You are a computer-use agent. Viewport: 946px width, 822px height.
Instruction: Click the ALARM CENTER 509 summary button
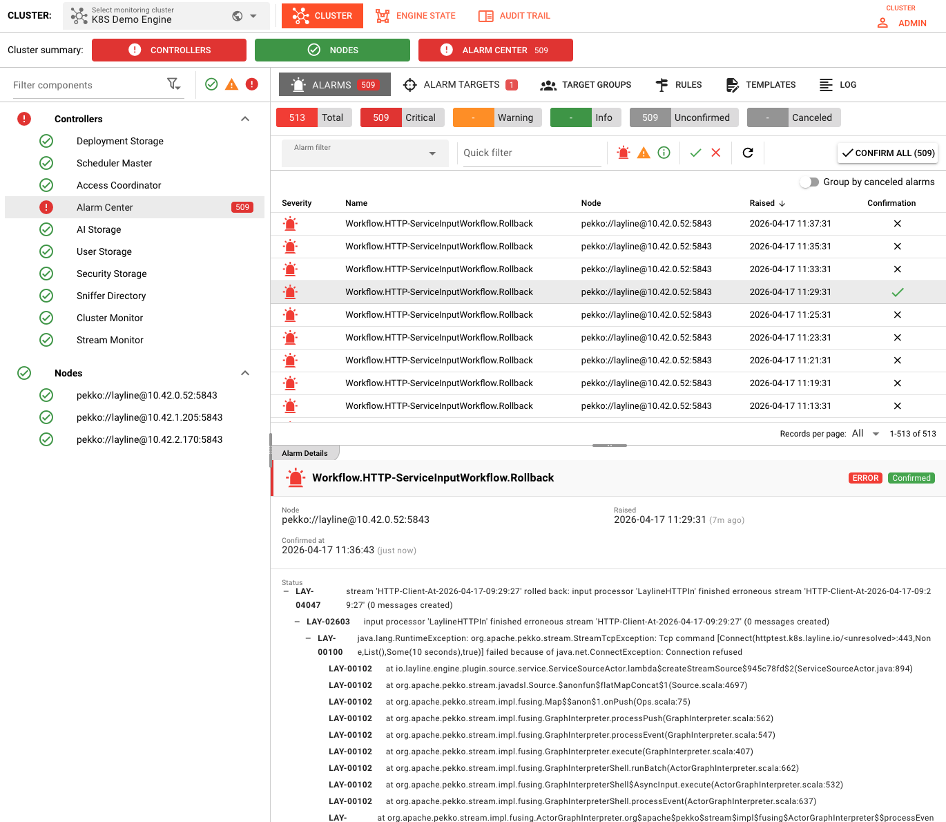point(496,50)
